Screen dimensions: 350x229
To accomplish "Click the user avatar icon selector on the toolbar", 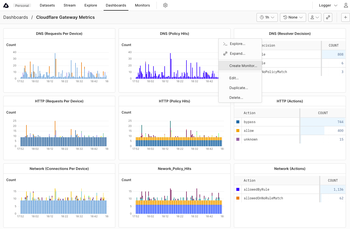I will coord(313,17).
